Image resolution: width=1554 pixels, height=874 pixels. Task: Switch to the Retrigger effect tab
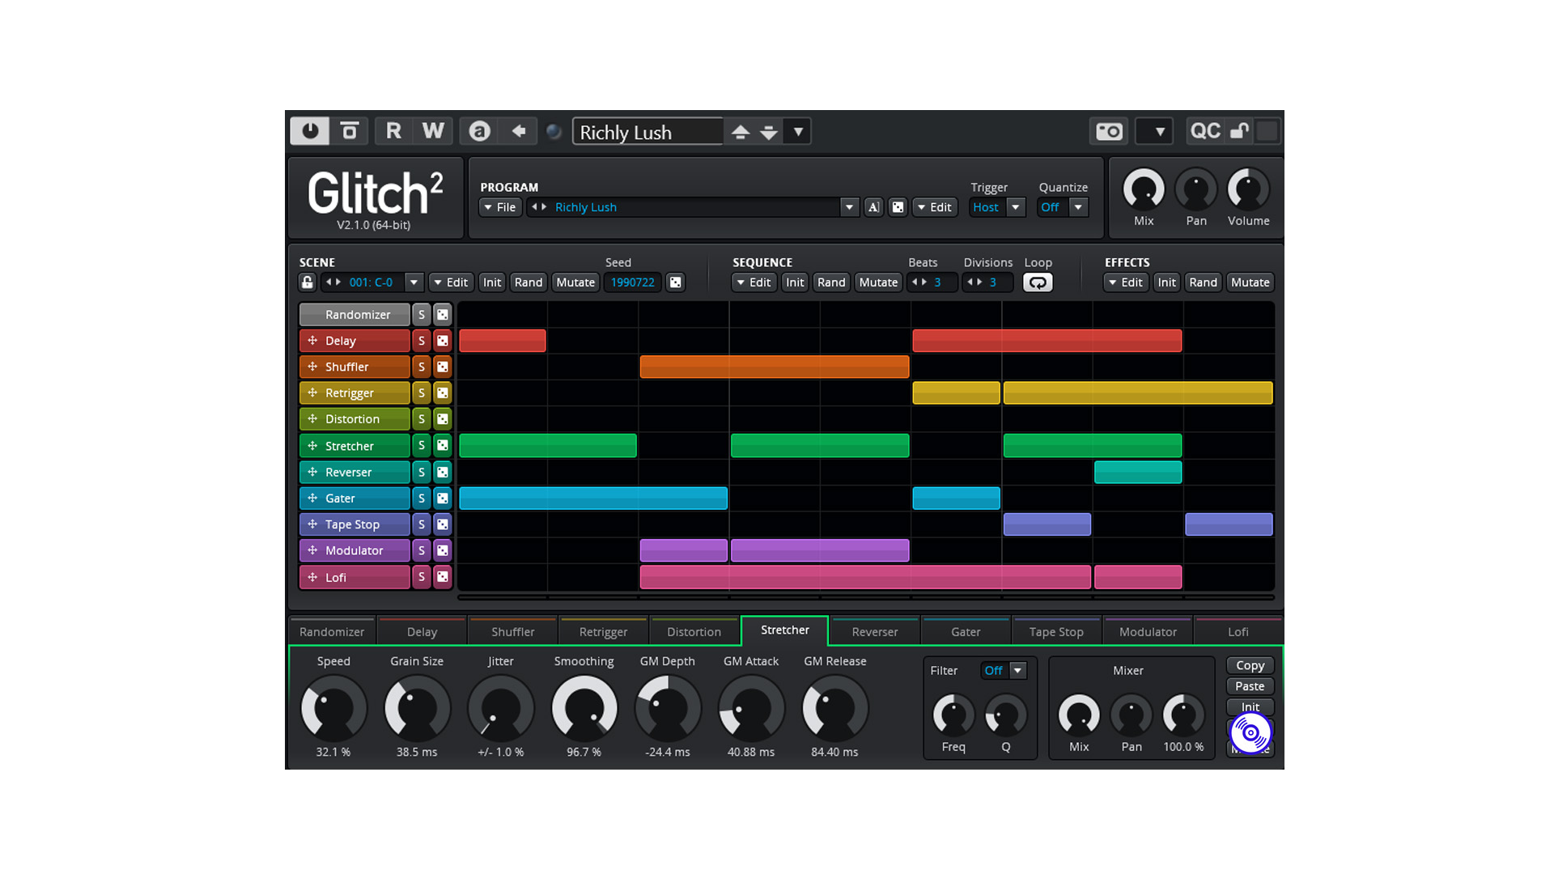[x=603, y=632]
